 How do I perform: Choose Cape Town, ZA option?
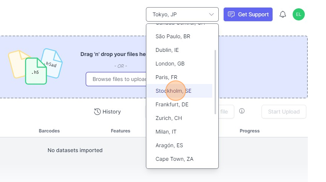click(x=174, y=159)
